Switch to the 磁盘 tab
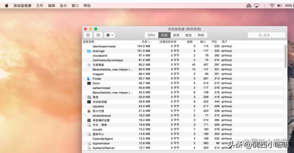Screen dimensions: 294x153 pos(189,35)
